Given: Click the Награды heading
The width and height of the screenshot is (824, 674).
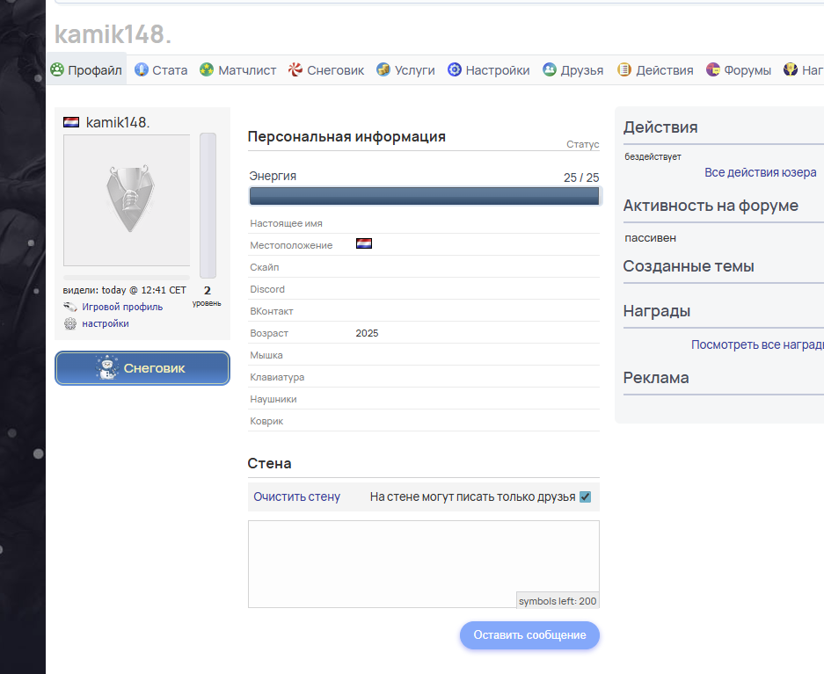Looking at the screenshot, I should [657, 311].
